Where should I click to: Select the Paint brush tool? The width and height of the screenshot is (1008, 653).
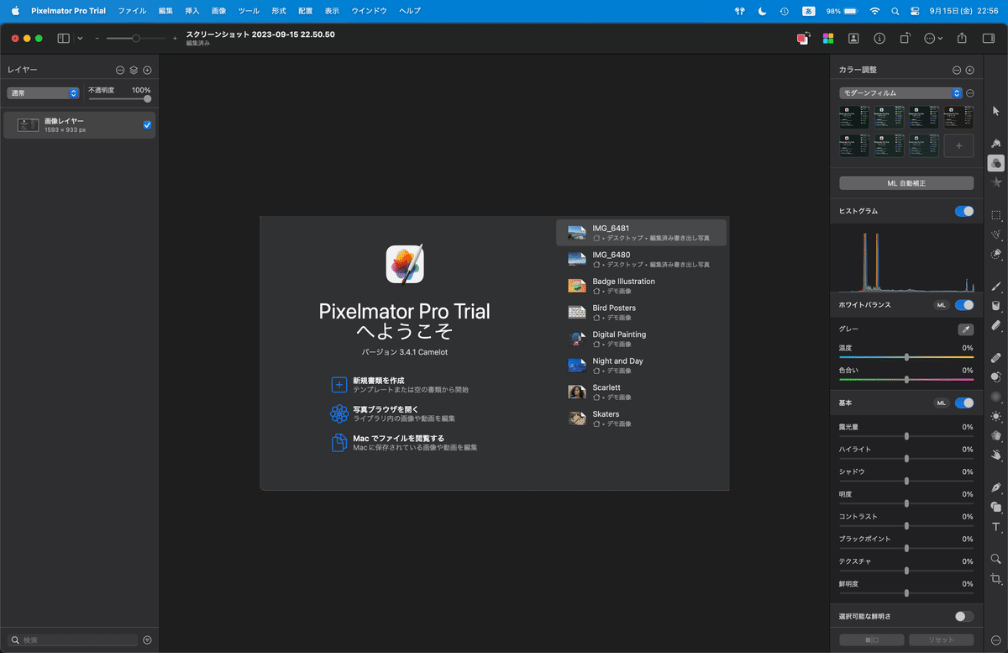(x=996, y=286)
